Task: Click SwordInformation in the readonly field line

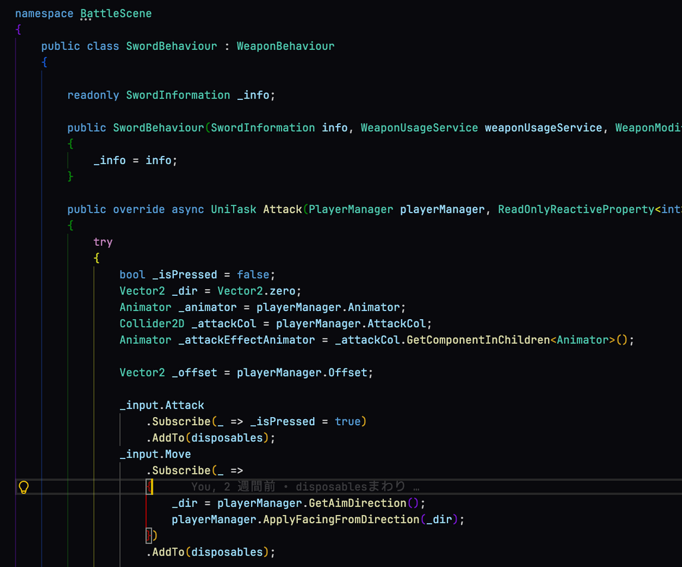Action: tap(178, 95)
